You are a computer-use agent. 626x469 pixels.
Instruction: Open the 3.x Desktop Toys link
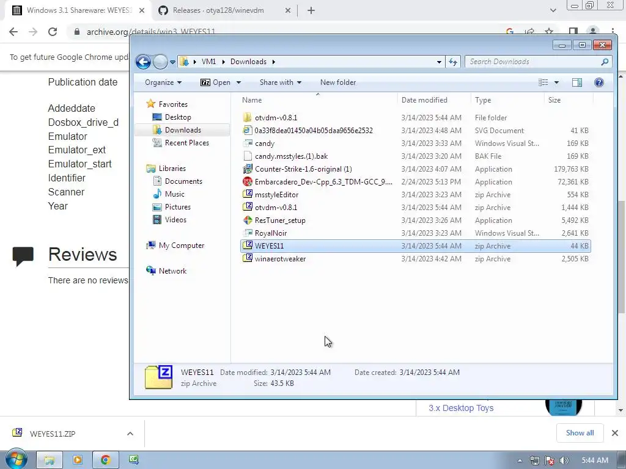[461, 408]
